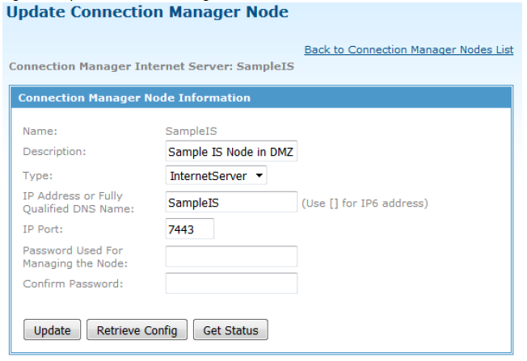Focus the Password Used For Managing the Node field
The width and height of the screenshot is (527, 361).
231,257
